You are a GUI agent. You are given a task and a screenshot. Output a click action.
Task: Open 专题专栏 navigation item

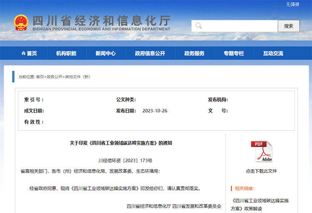[233, 53]
